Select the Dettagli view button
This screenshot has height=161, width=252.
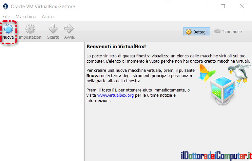(197, 31)
